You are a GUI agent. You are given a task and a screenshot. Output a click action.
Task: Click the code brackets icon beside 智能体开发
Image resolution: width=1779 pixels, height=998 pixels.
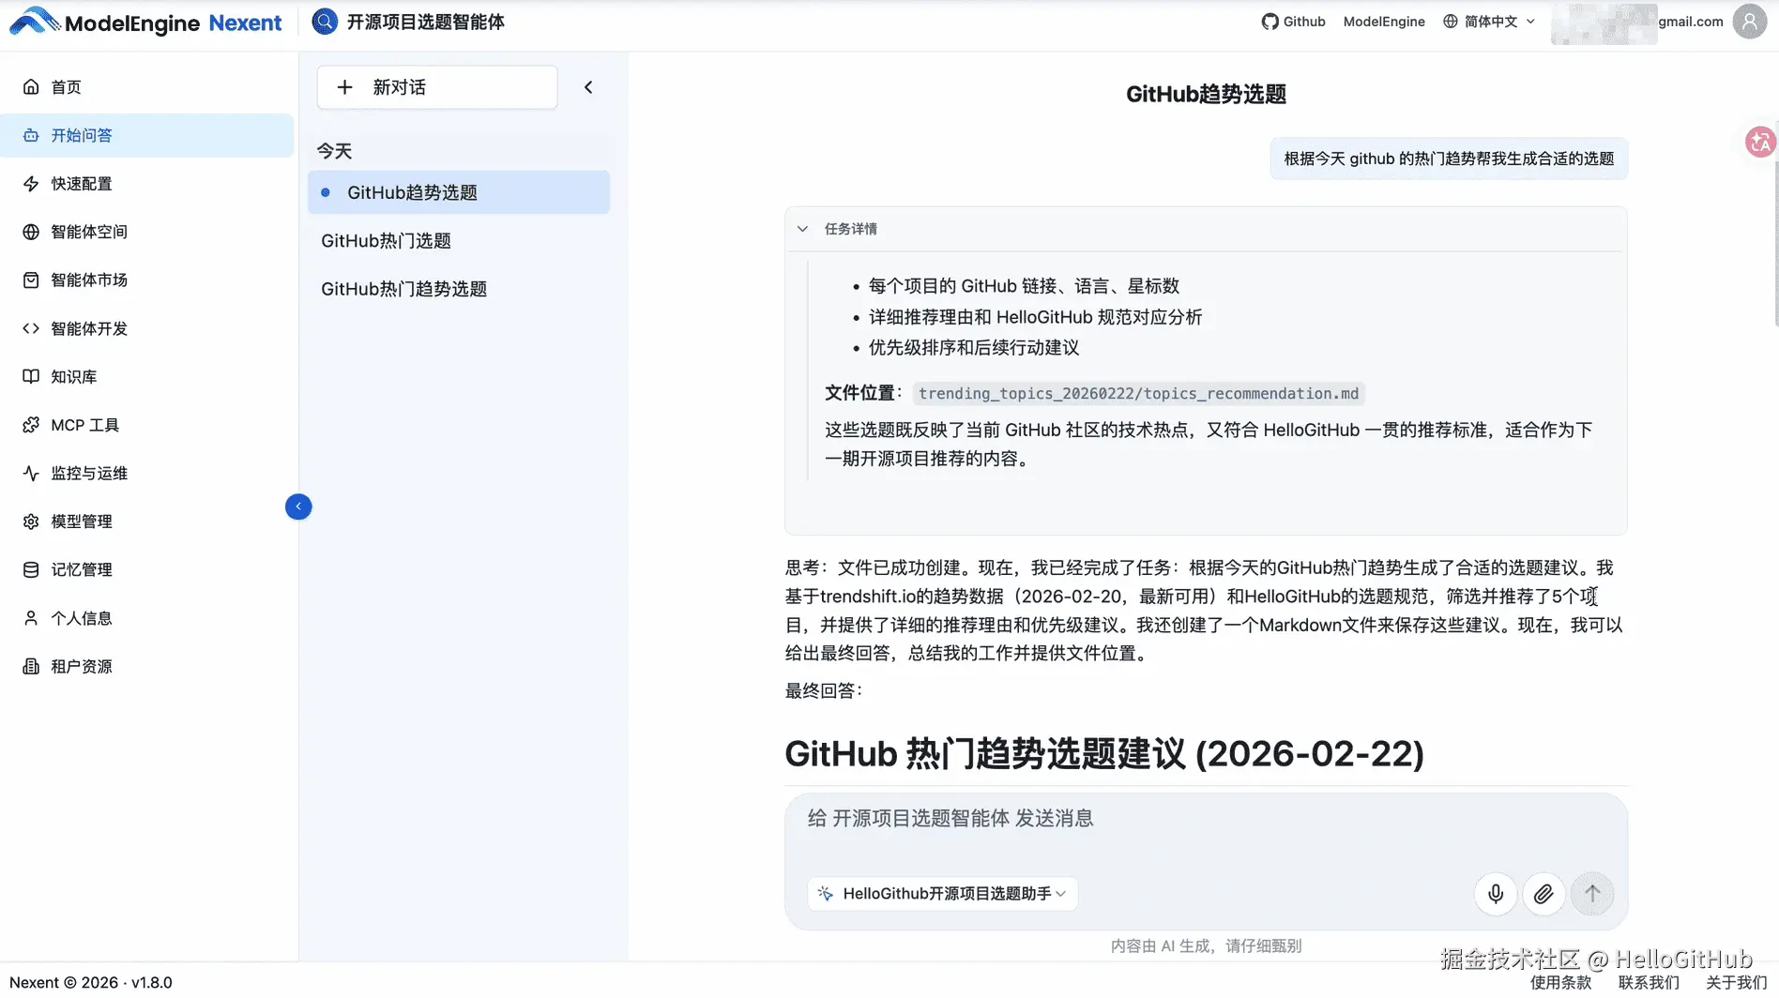31,328
